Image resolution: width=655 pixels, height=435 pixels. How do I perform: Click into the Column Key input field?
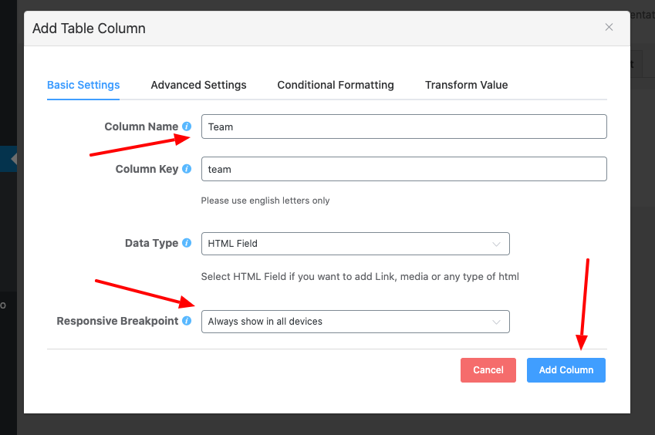click(x=403, y=169)
